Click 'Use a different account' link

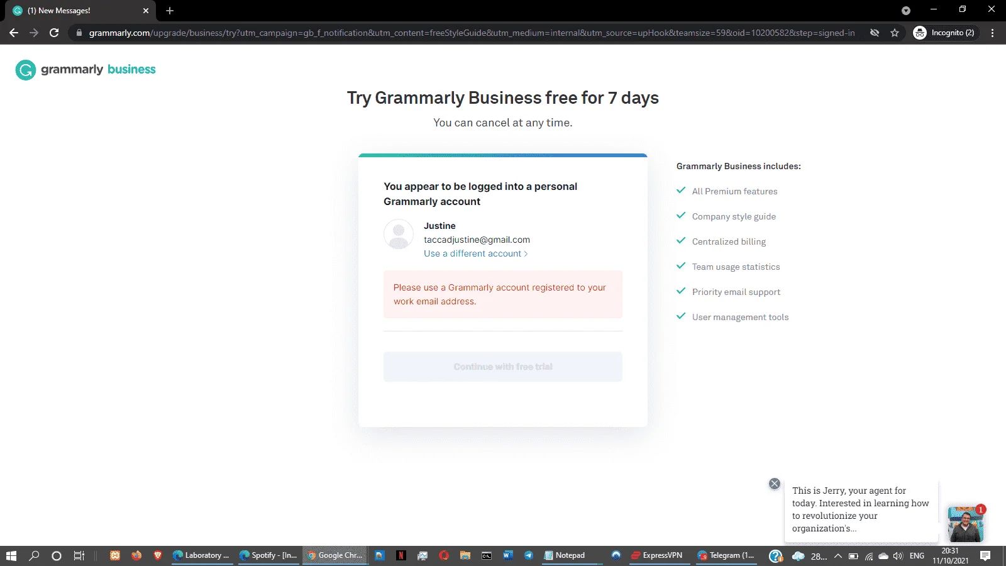pyautogui.click(x=476, y=253)
